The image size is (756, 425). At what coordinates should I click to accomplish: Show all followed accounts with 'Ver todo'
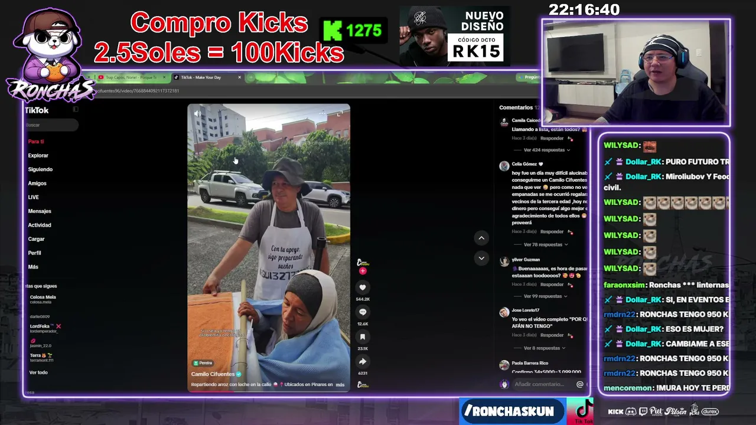38,372
